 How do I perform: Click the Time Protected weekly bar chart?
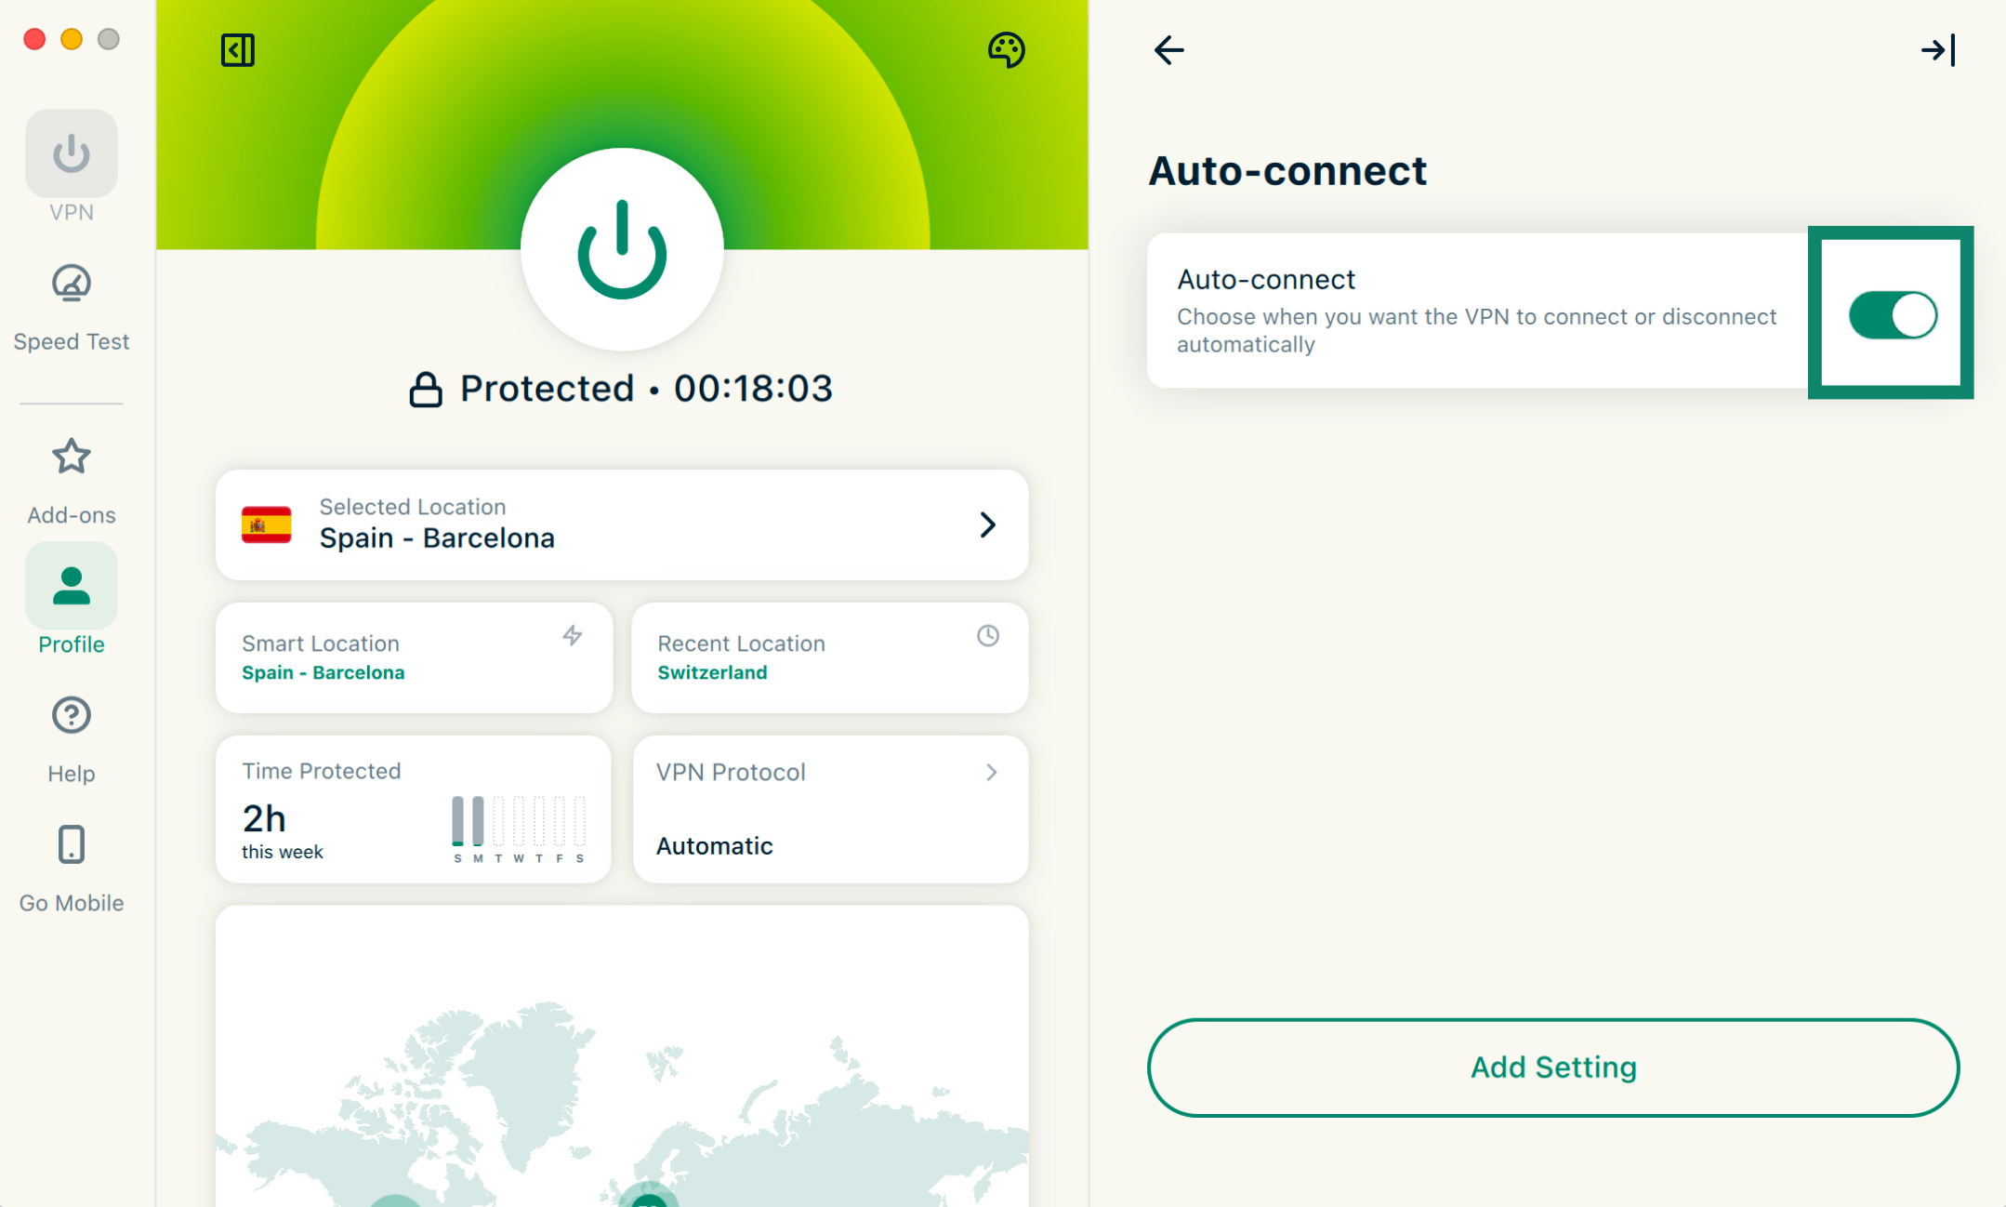coord(518,824)
